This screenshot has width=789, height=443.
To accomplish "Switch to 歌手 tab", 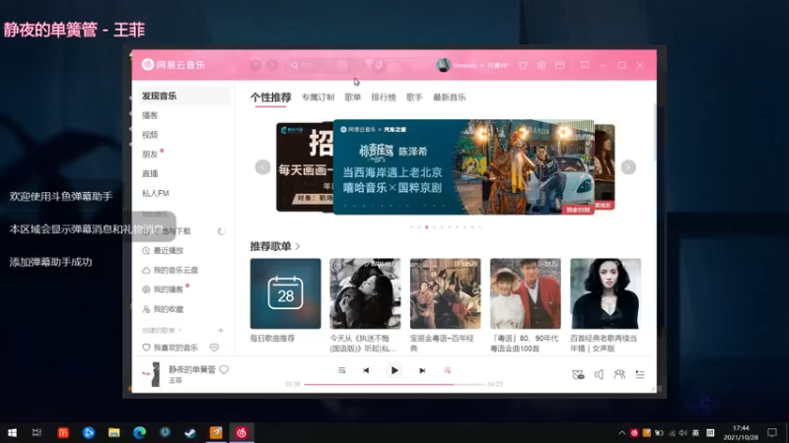I will (414, 97).
